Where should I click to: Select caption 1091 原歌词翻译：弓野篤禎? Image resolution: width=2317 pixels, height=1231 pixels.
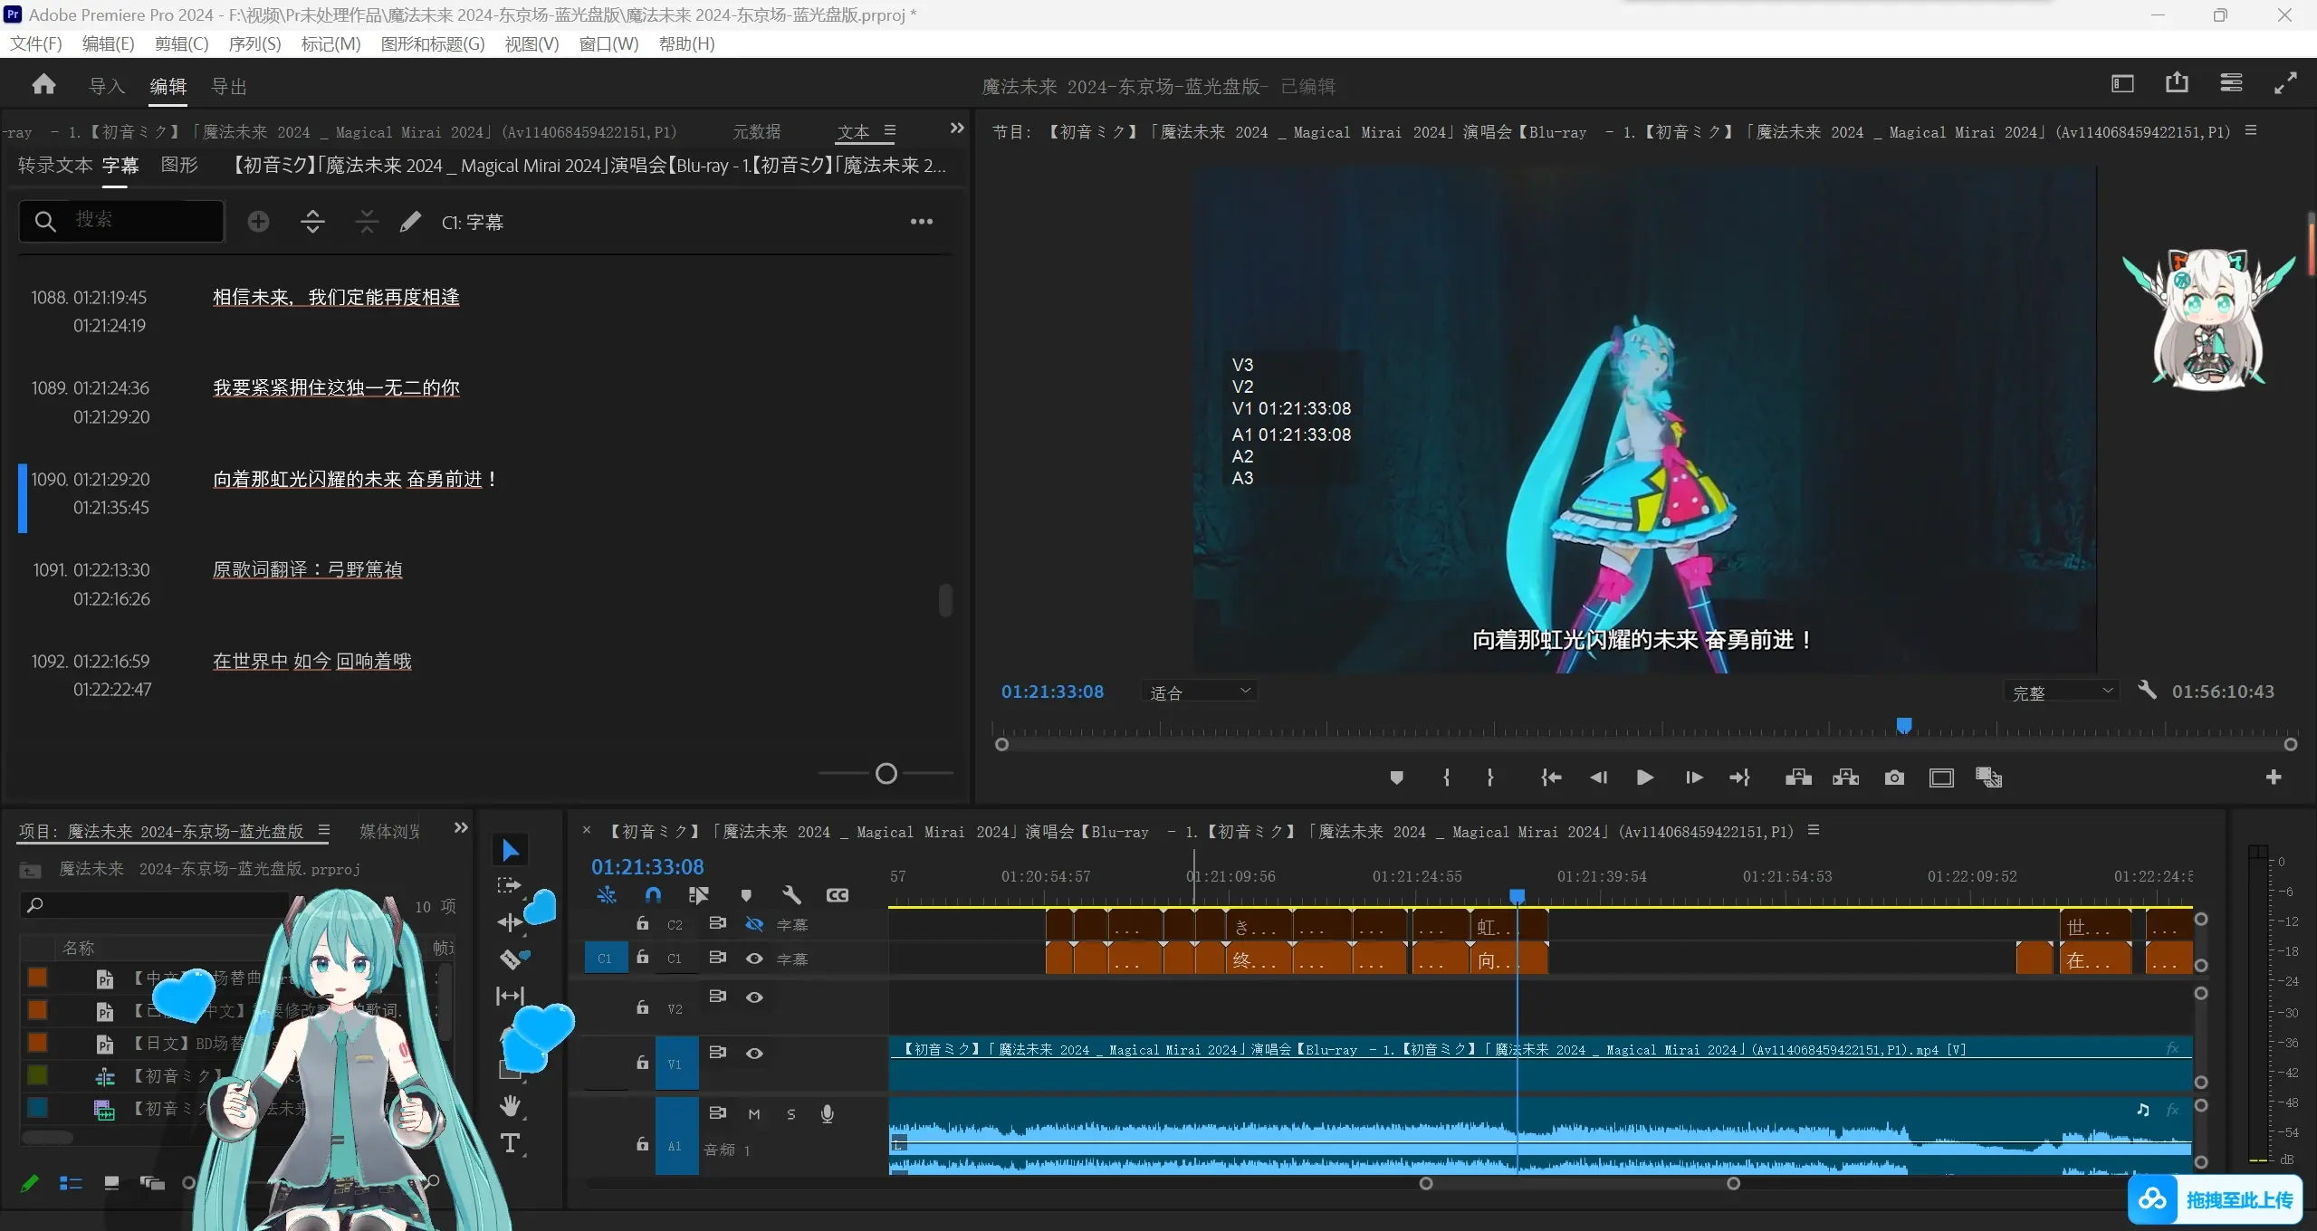(307, 569)
